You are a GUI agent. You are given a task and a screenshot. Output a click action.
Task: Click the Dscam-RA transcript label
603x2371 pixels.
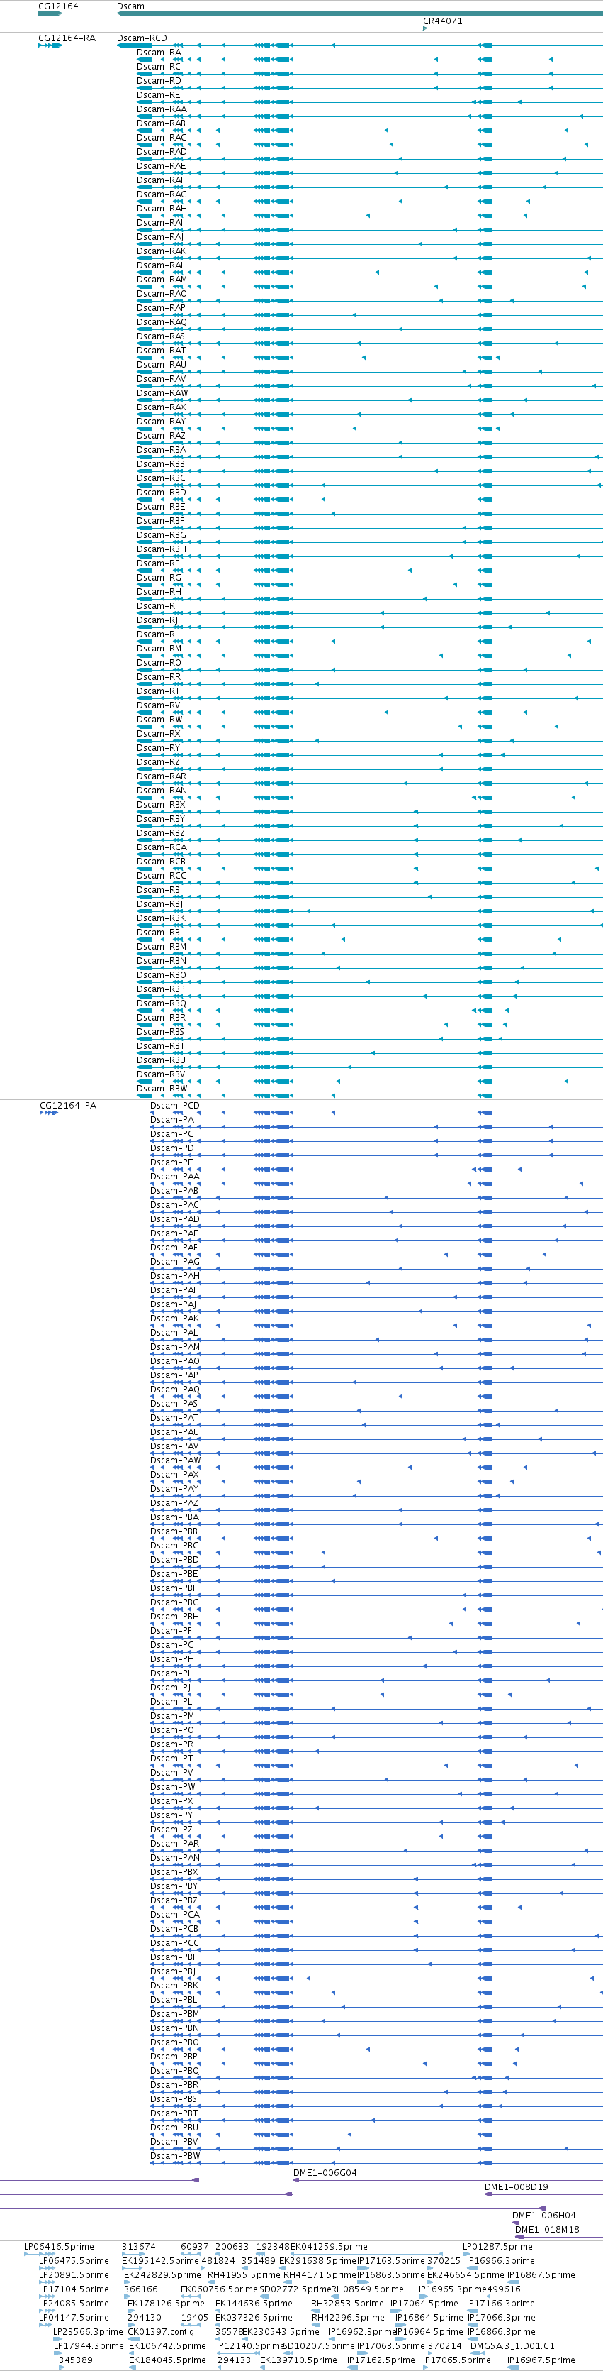coord(158,53)
